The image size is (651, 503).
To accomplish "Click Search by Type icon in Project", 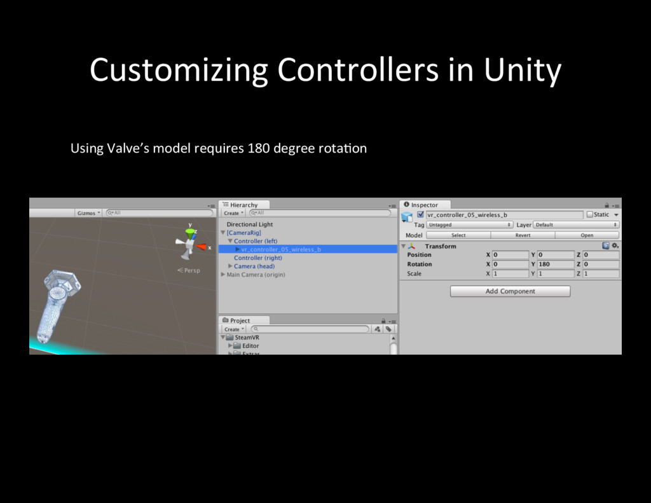I will click(377, 329).
